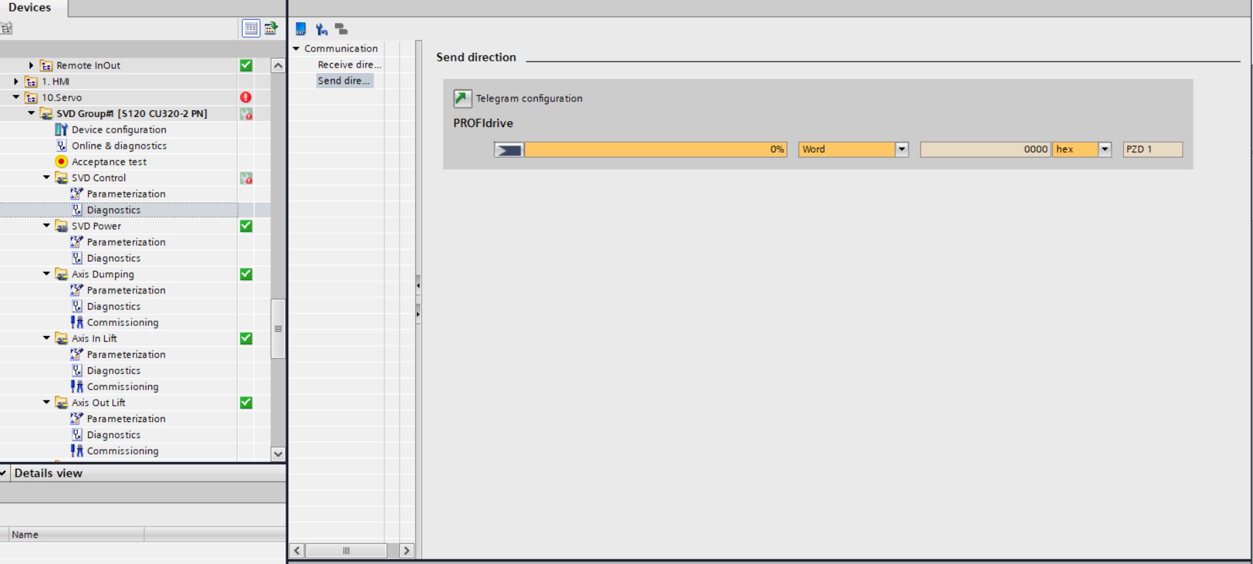Open Telegram configuration via green arrow button
The width and height of the screenshot is (1253, 564).
(463, 99)
